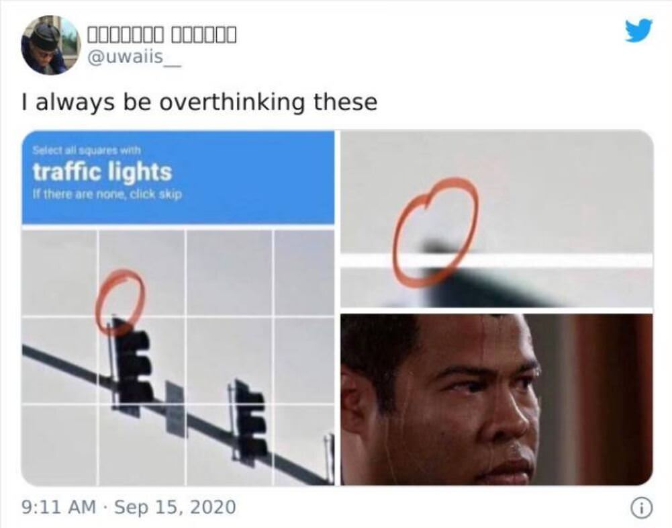Click the Sep 15, 2020 date
Viewport: 672px width, 528px height.
[x=175, y=507]
